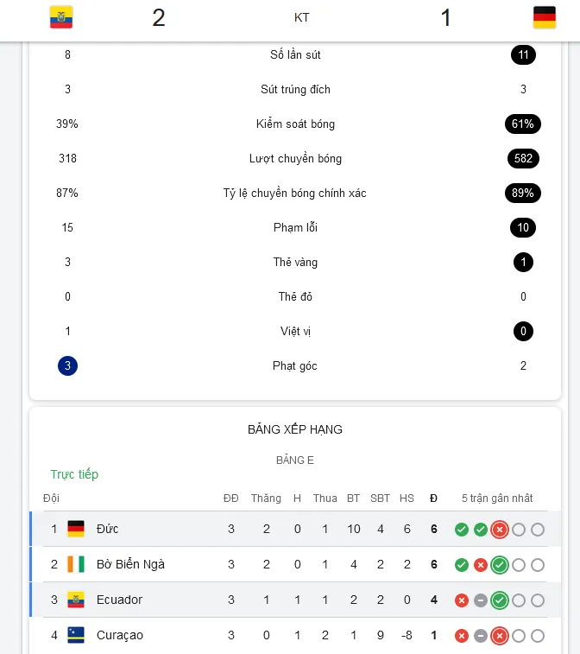The image size is (580, 654).
Task: Click Ecuador's grey draw result icon
Action: click(481, 600)
